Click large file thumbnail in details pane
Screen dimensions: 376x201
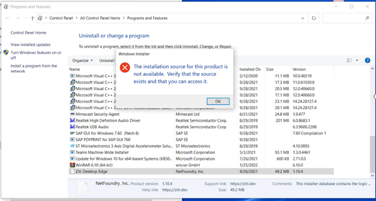(x=82, y=188)
